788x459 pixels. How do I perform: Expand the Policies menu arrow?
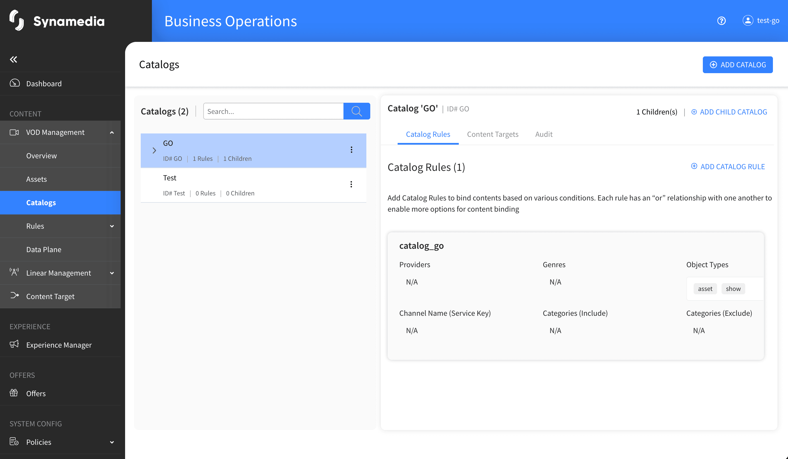(112, 442)
